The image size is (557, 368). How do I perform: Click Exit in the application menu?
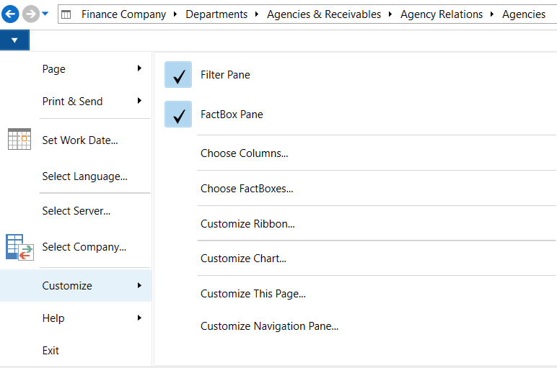pos(51,351)
